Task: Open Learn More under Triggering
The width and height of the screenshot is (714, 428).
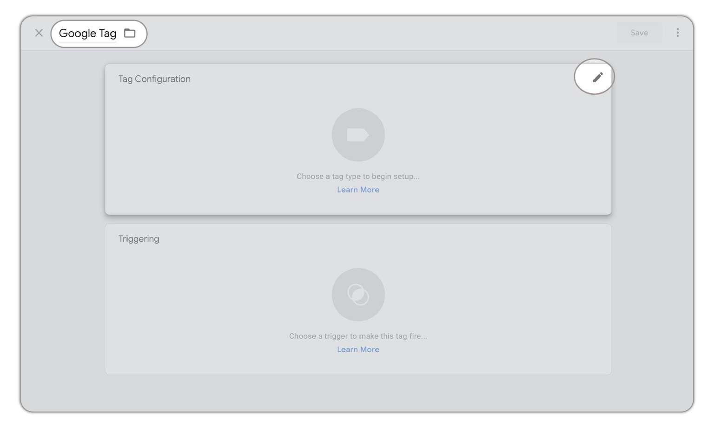Action: pyautogui.click(x=358, y=349)
